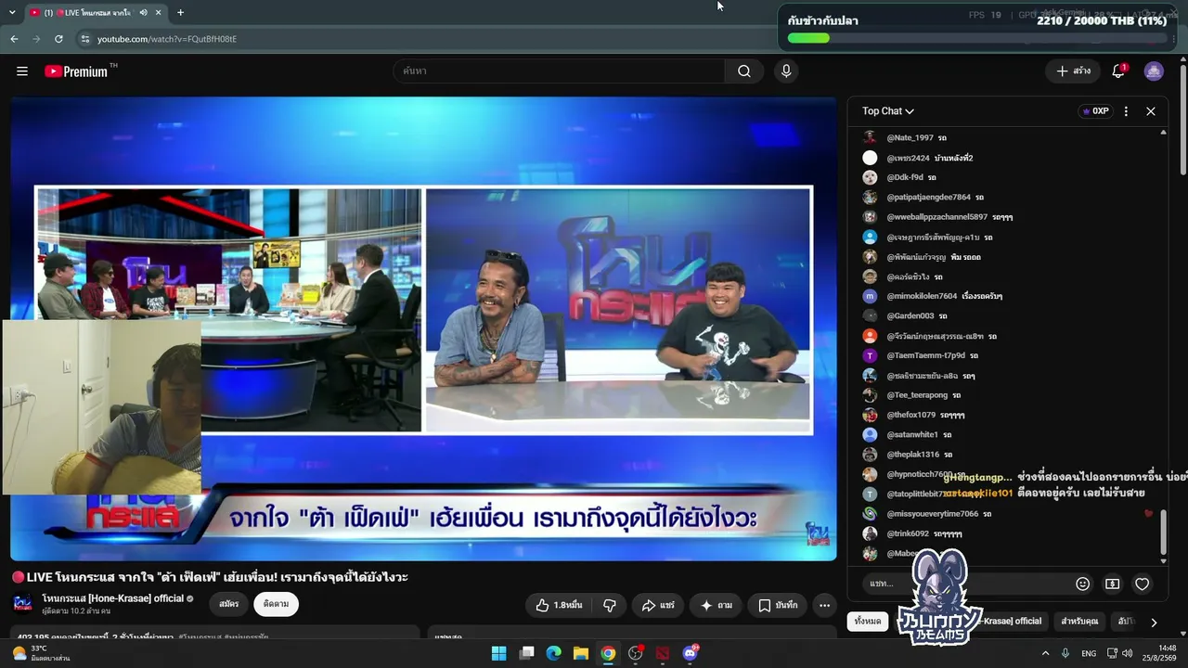
Task: Save video with บันทึก button
Action: pyautogui.click(x=778, y=605)
